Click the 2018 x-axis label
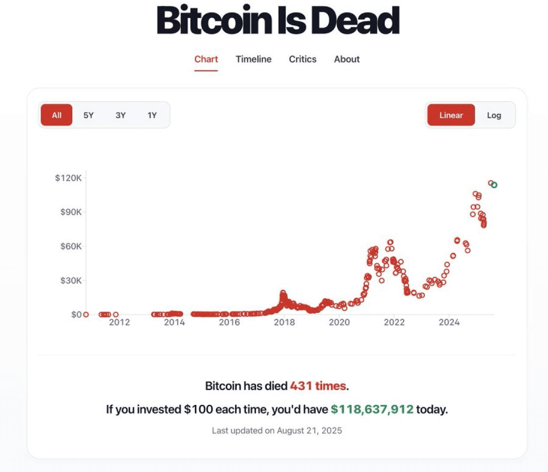The width and height of the screenshot is (548, 472). (284, 322)
